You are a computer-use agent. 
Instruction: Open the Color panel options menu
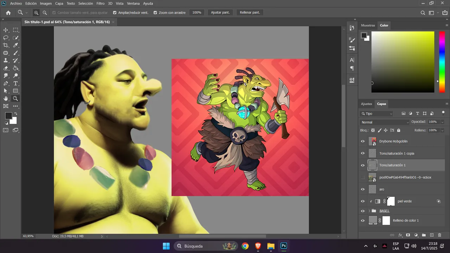447,25
